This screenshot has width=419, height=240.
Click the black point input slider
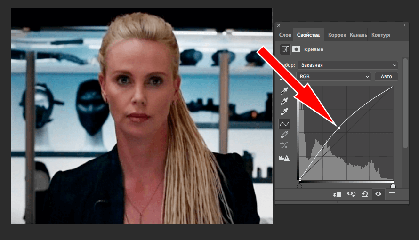click(x=299, y=185)
